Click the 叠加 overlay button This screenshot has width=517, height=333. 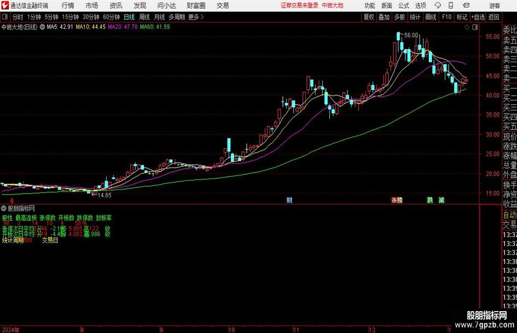tap(384, 17)
